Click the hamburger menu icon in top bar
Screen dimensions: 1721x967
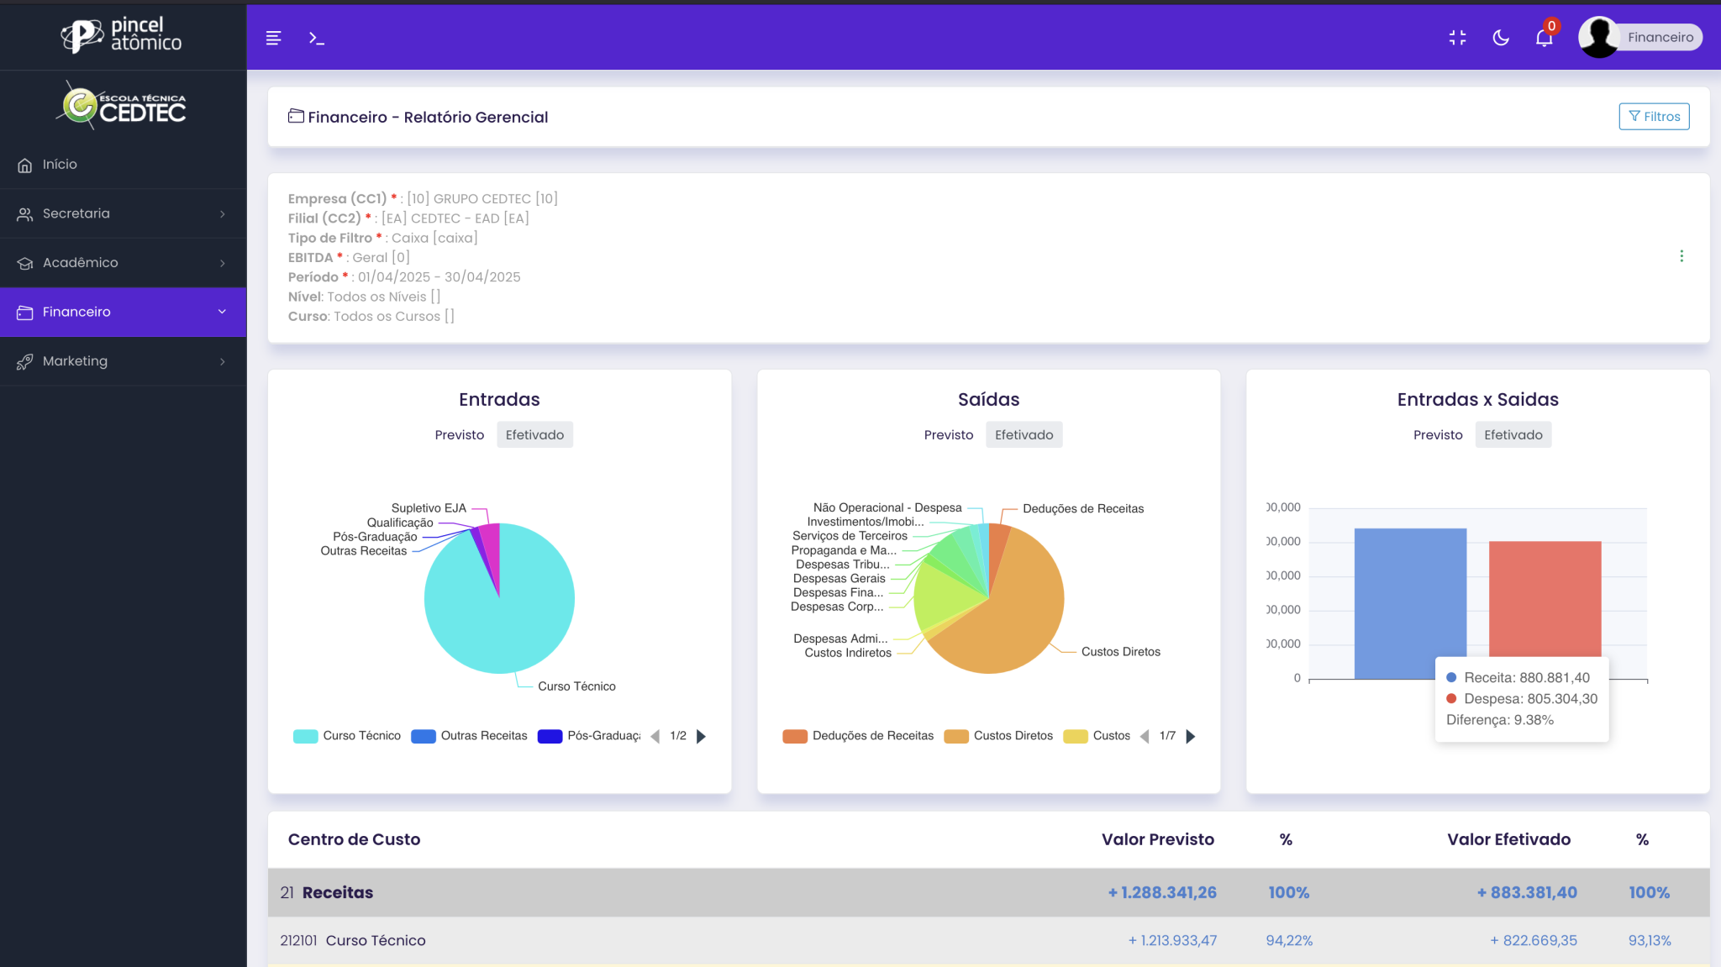273,38
